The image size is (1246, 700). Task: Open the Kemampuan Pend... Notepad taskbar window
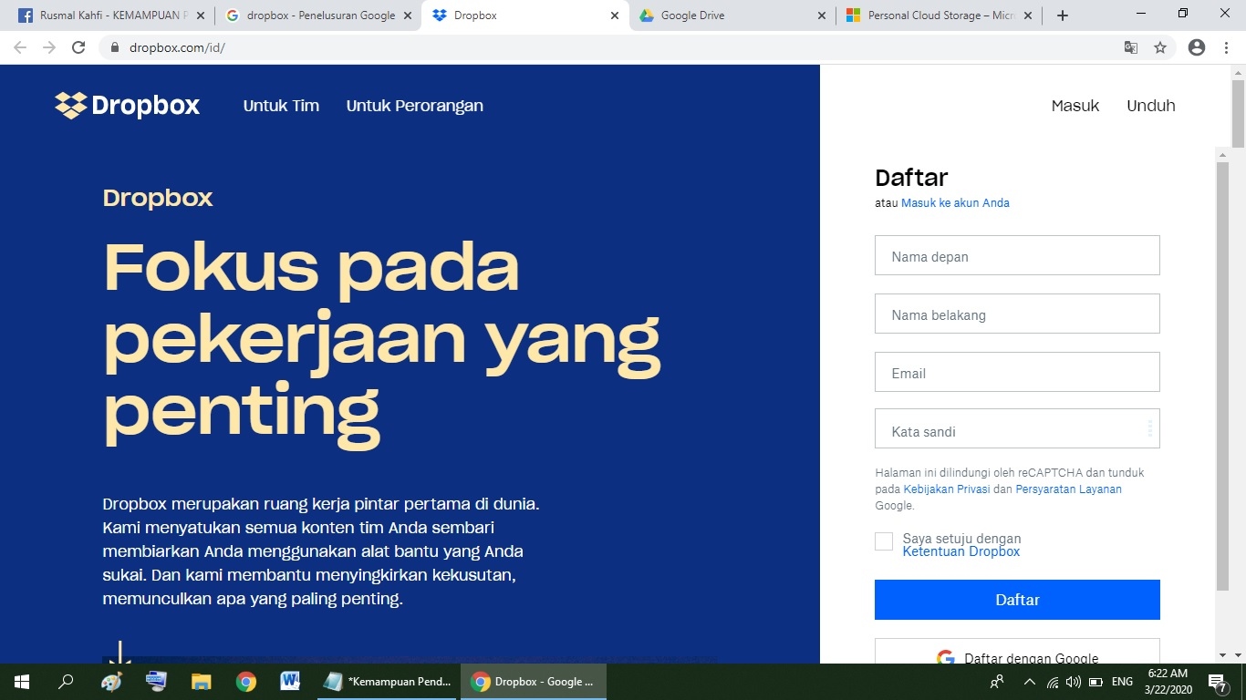point(388,682)
